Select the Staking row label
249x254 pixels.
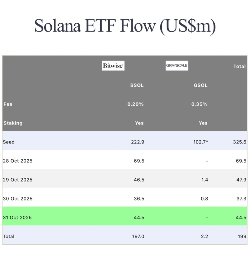[x=13, y=123]
